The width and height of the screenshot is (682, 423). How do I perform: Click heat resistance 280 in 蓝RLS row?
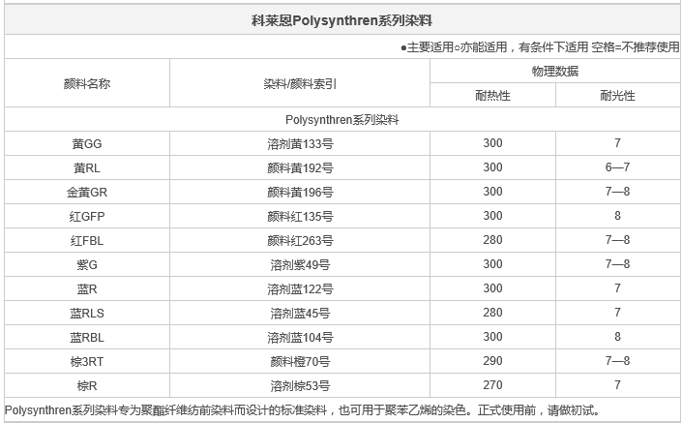pyautogui.click(x=492, y=313)
